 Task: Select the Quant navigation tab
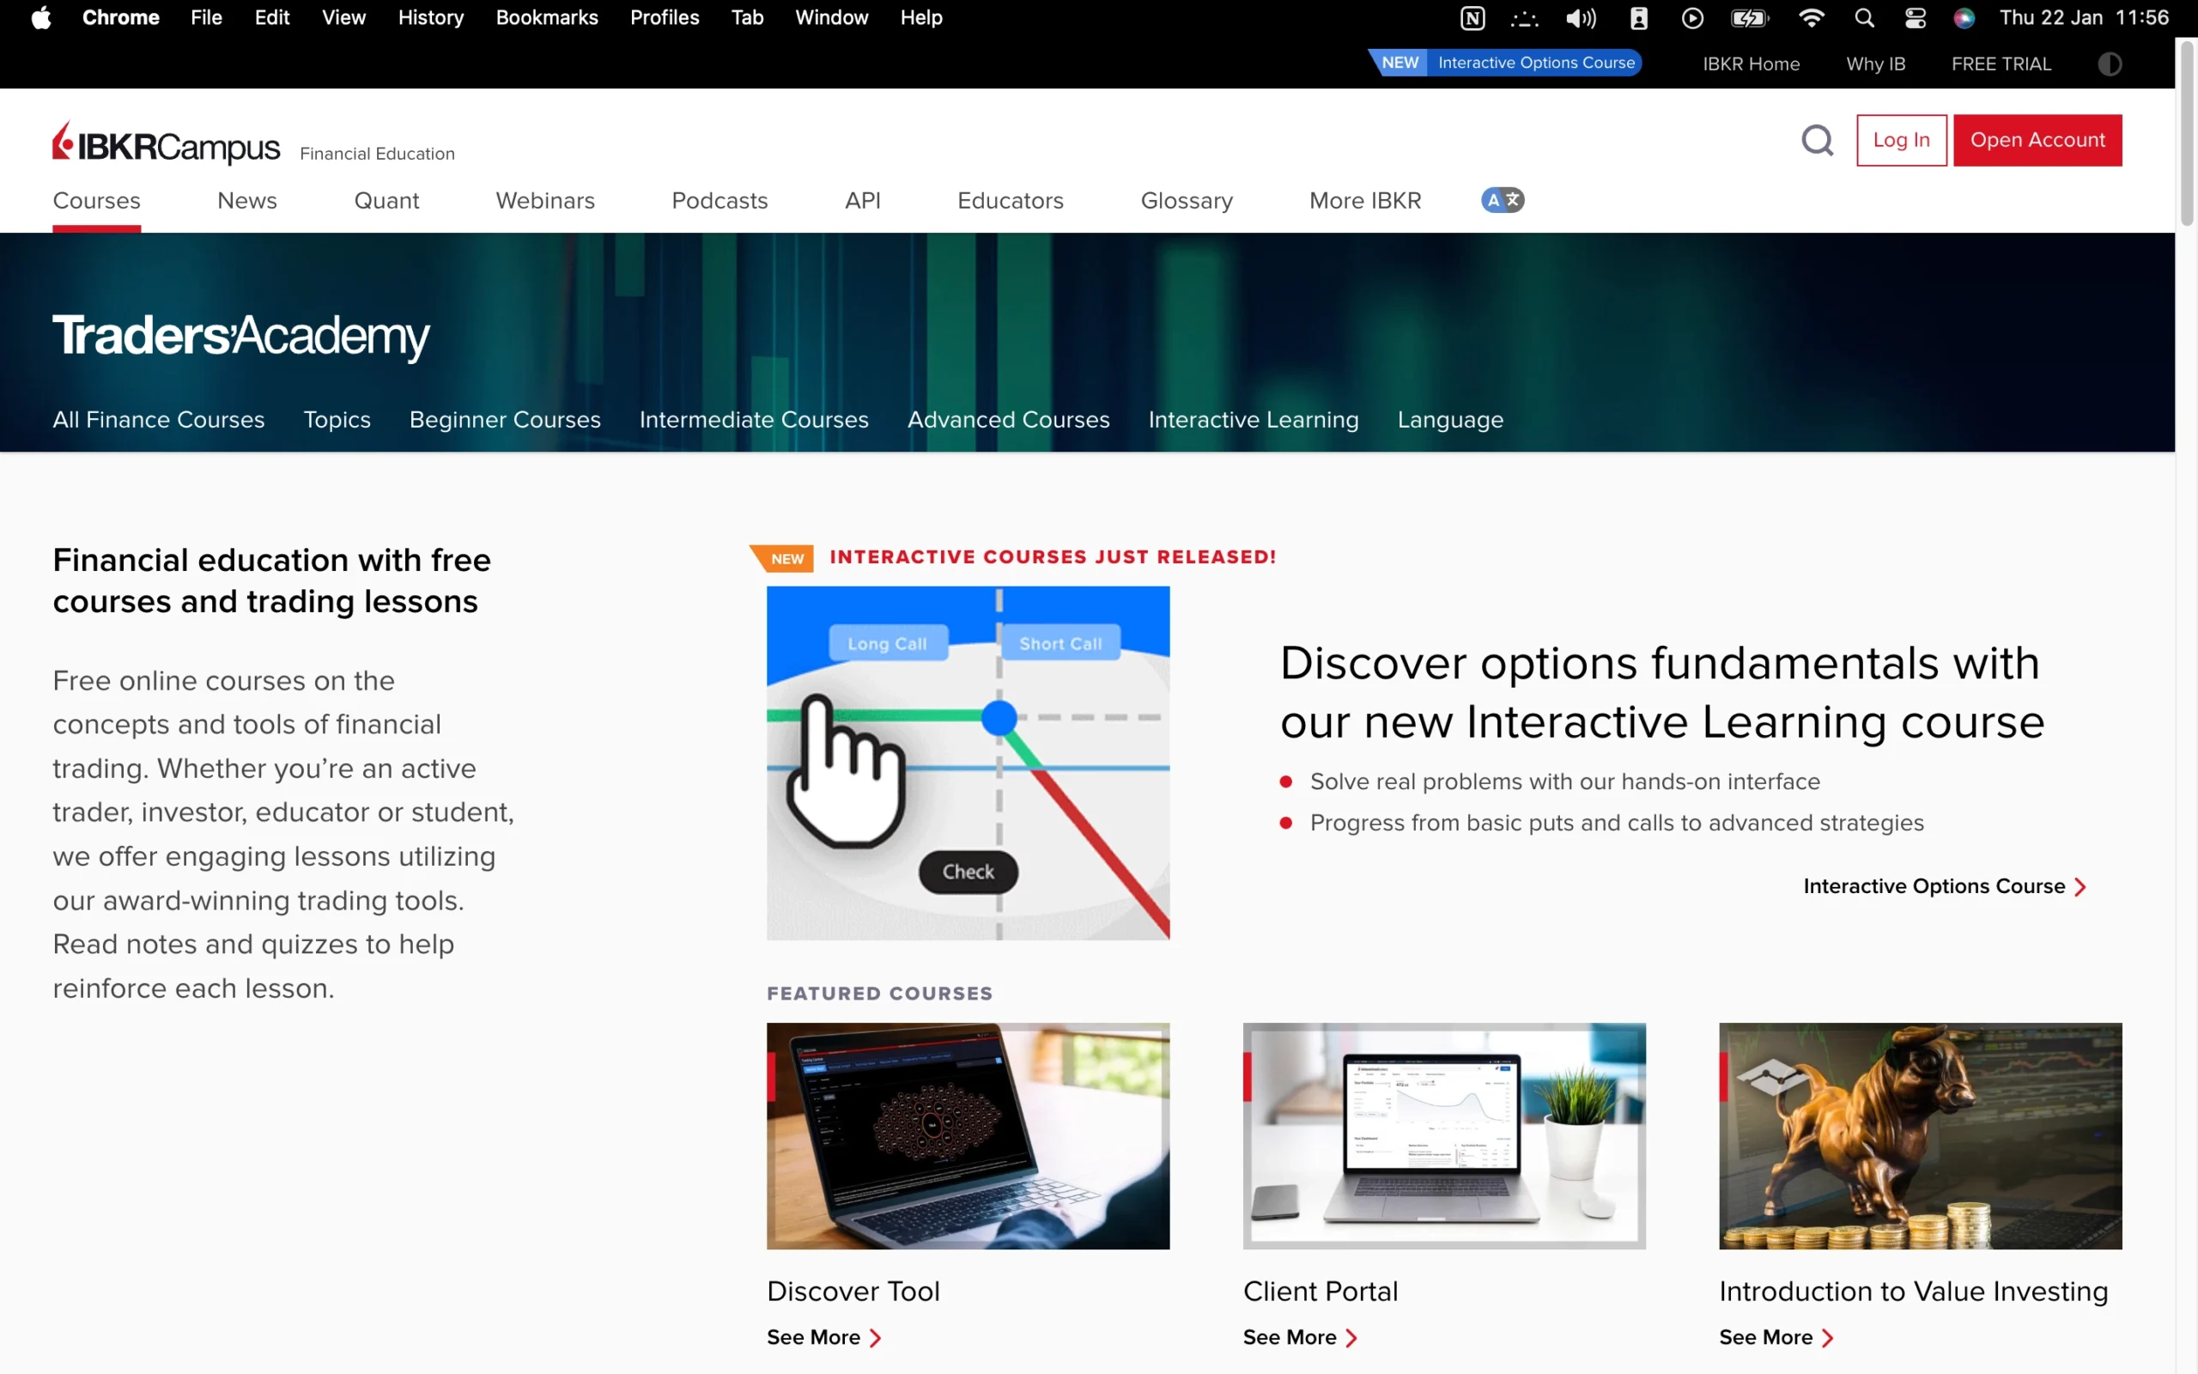387,201
